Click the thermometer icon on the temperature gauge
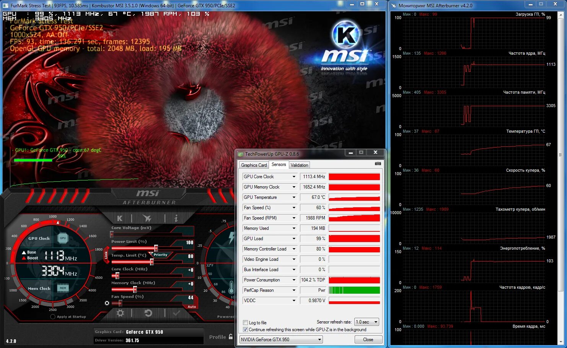This screenshot has width=567, height=348. click(x=231, y=288)
